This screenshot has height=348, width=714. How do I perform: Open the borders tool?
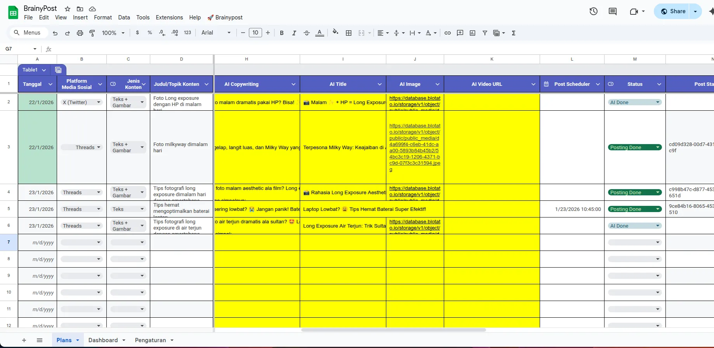click(349, 33)
